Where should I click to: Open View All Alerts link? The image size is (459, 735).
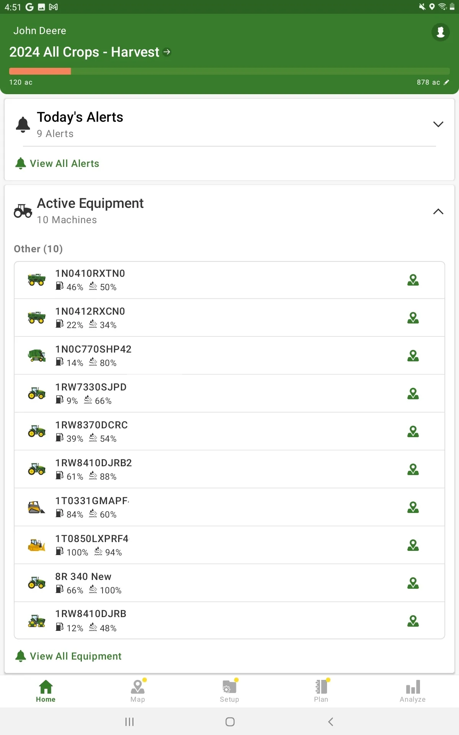coord(57,163)
